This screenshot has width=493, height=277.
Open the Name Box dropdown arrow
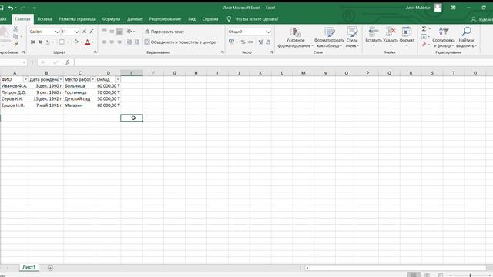[24, 62]
